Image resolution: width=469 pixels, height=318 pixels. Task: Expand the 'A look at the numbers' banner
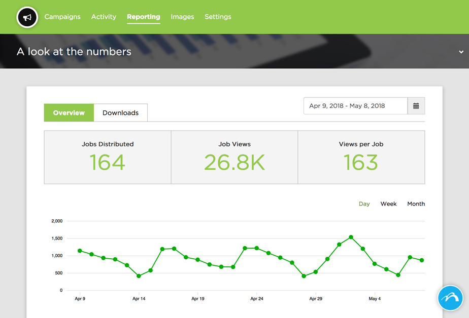click(461, 52)
